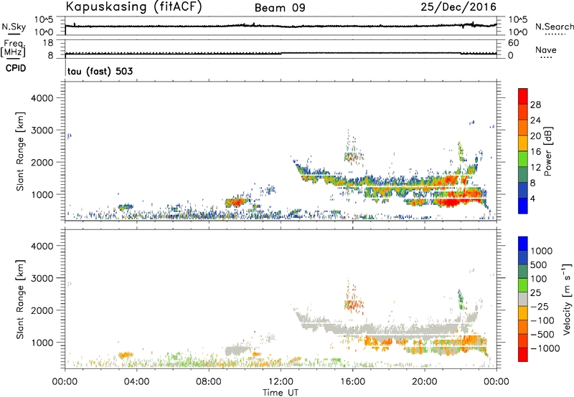The image size is (574, 397).
Task: Click the '08:00' time axis label
Action: click(209, 382)
